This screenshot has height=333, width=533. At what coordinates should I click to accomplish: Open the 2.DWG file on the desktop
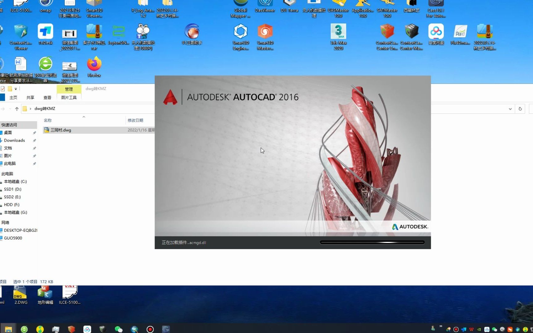click(x=21, y=295)
